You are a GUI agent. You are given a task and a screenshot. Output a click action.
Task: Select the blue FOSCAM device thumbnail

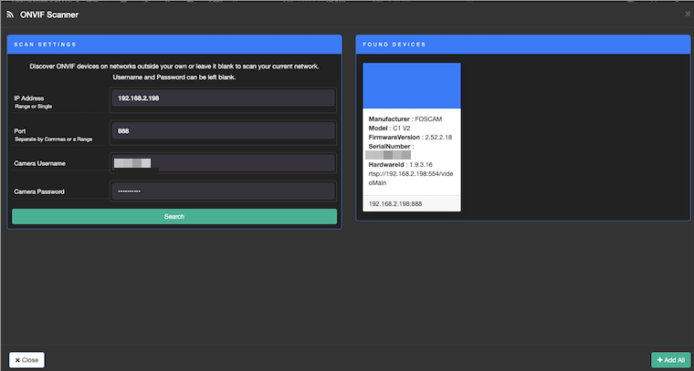point(412,87)
